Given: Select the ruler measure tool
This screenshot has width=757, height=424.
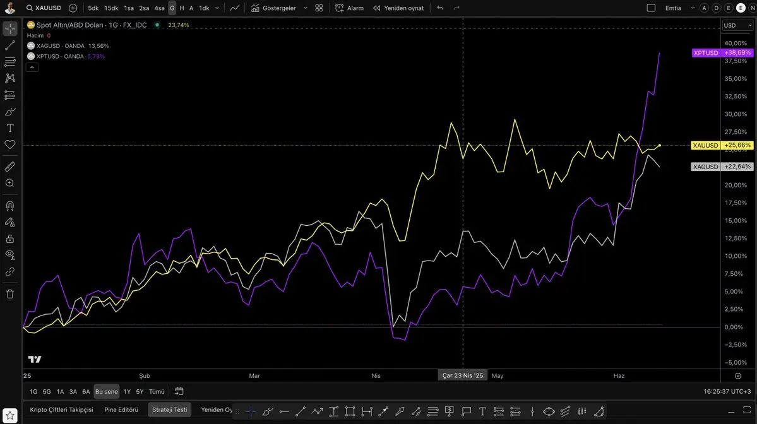Looking at the screenshot, I should pos(10,167).
